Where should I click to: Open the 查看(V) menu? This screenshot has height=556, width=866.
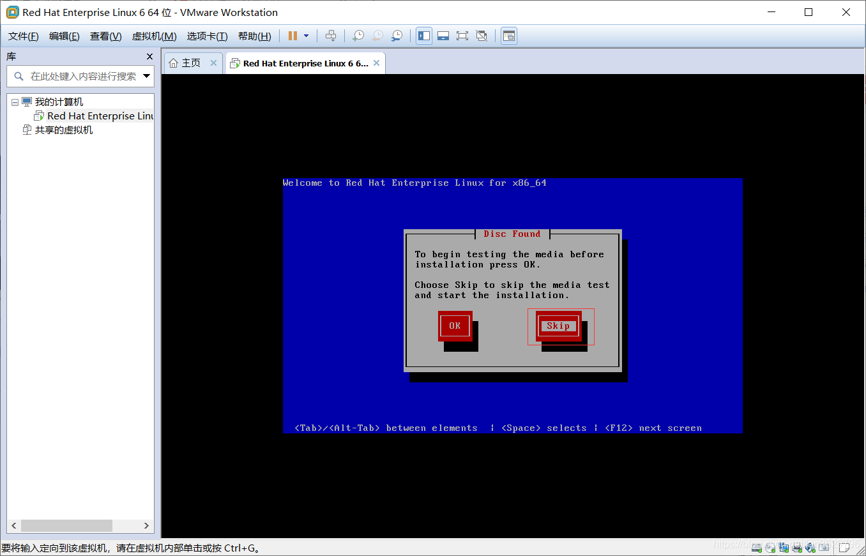pyautogui.click(x=106, y=36)
